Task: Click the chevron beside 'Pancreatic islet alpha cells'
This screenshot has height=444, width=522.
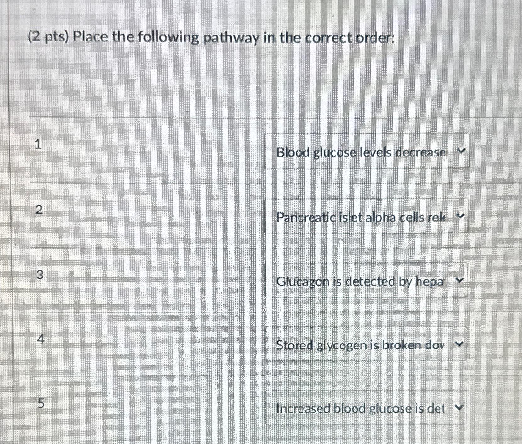Action: coord(460,216)
